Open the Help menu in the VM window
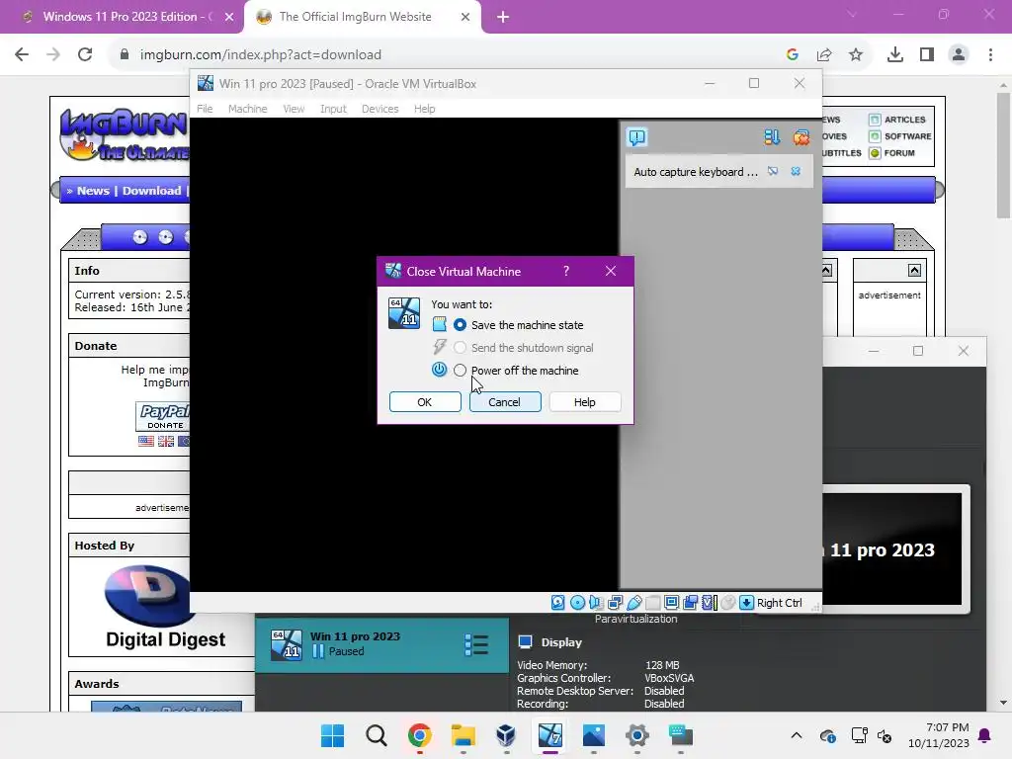 tap(424, 109)
